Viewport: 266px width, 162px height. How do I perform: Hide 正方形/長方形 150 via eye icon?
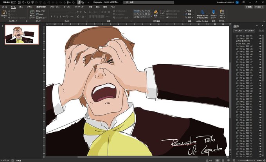[x=260, y=41]
